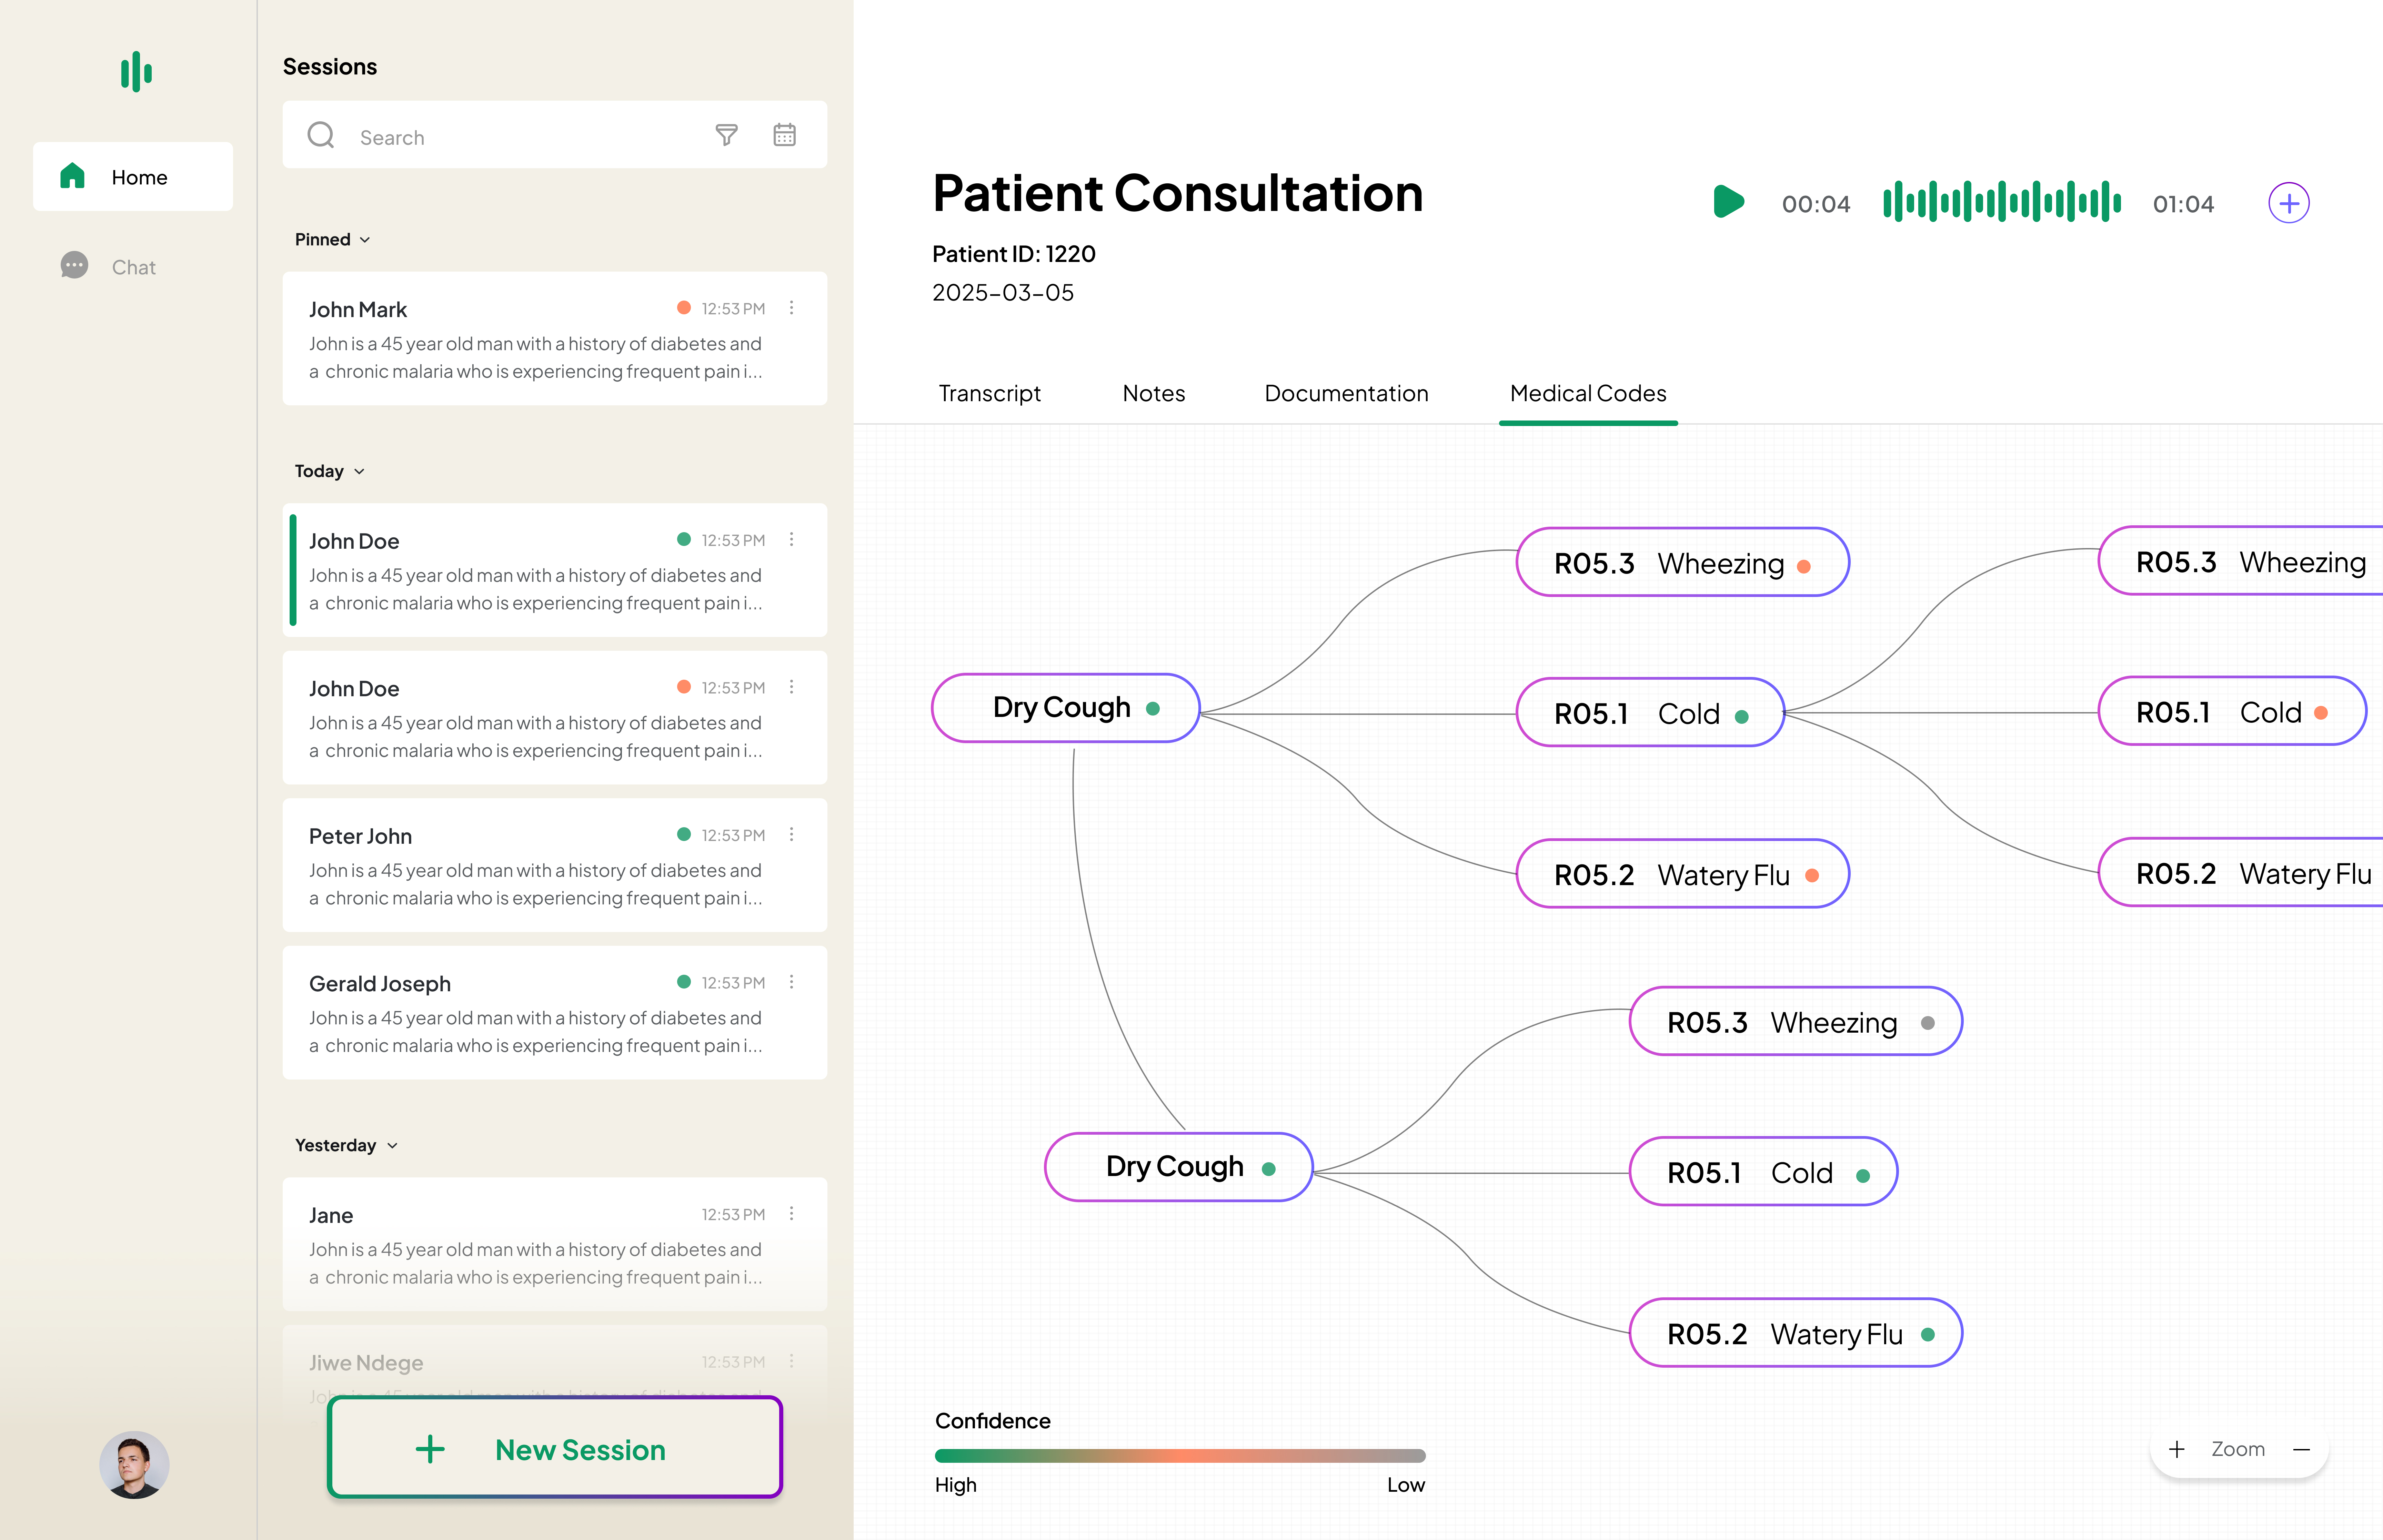Open John Mark session options menu
The image size is (2383, 1540).
(792, 308)
